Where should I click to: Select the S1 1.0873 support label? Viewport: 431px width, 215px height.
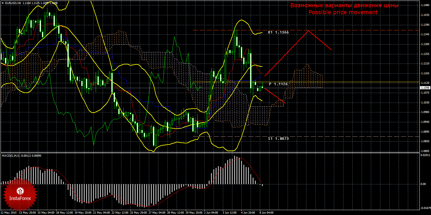(x=278, y=139)
